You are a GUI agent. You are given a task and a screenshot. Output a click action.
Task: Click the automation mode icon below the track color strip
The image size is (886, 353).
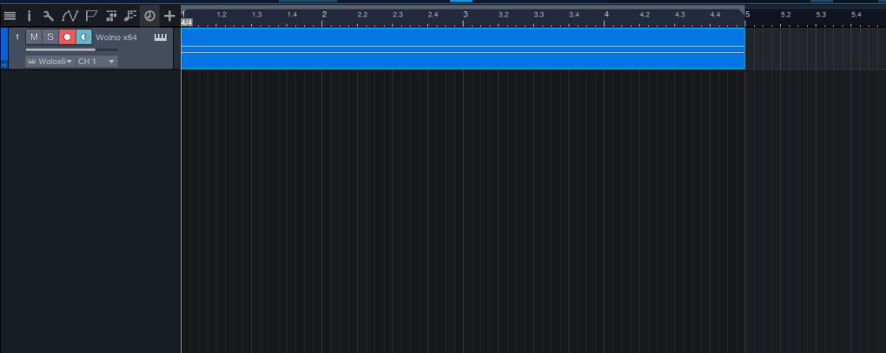point(4,65)
